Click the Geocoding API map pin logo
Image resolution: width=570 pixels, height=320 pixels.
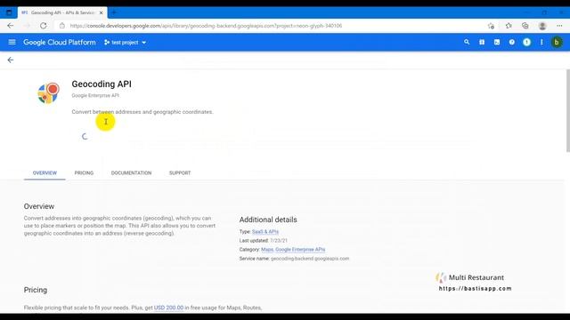coord(48,93)
